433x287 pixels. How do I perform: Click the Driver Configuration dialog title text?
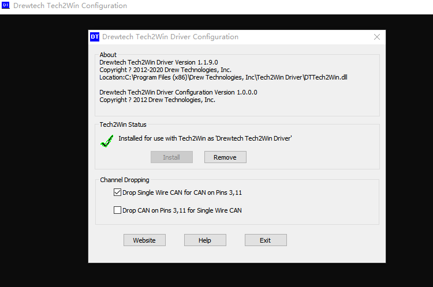[x=170, y=37]
